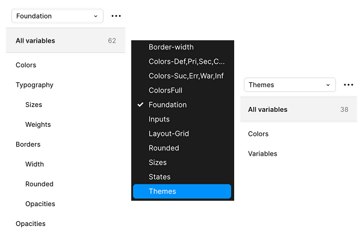Open Colors group in Themes panel
The height and width of the screenshot is (241, 363).
click(x=258, y=133)
